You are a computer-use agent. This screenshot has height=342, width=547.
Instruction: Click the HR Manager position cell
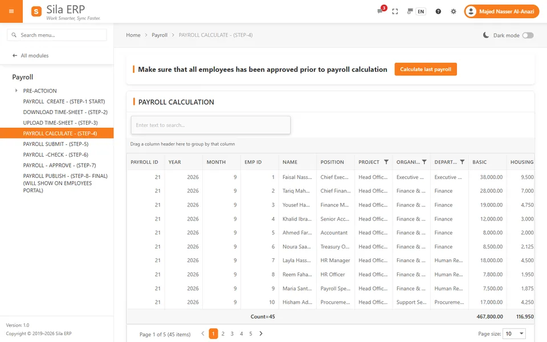[336, 260]
